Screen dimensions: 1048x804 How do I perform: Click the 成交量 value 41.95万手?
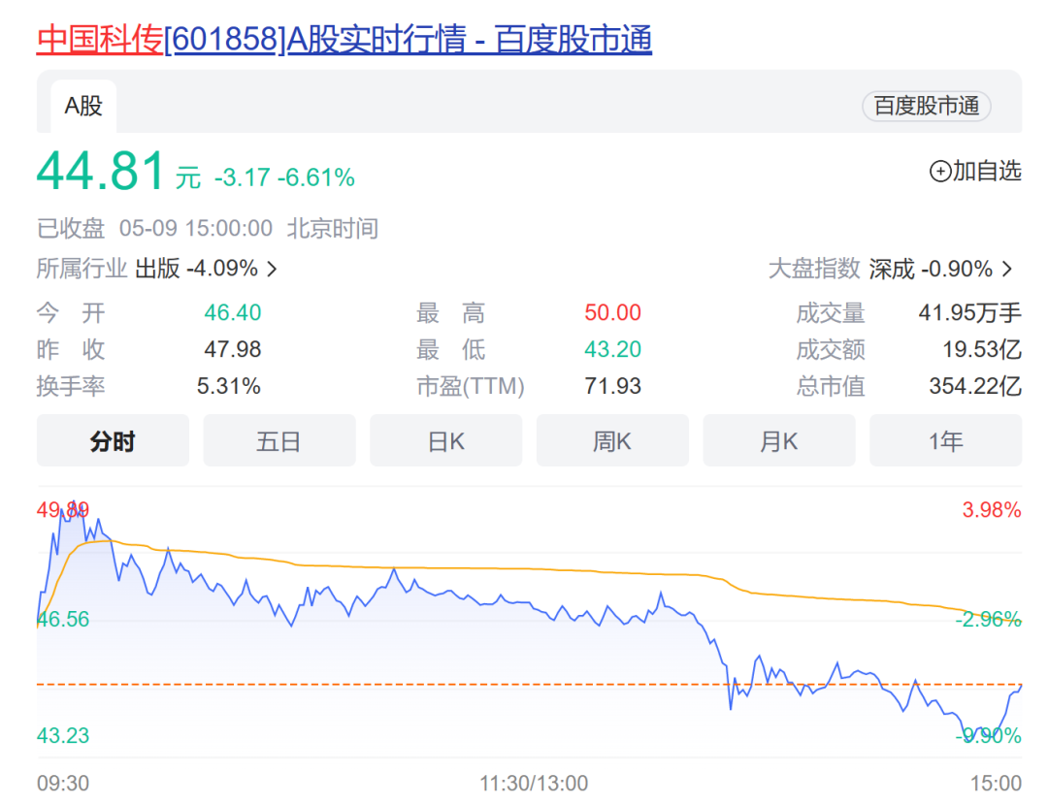tap(969, 312)
